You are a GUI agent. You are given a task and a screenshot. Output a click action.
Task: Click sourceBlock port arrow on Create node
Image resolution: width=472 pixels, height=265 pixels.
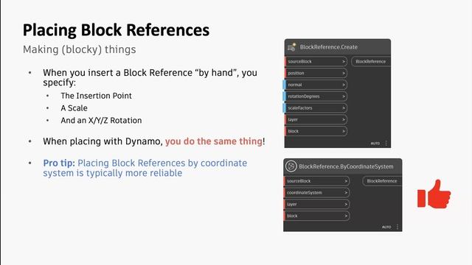click(344, 62)
